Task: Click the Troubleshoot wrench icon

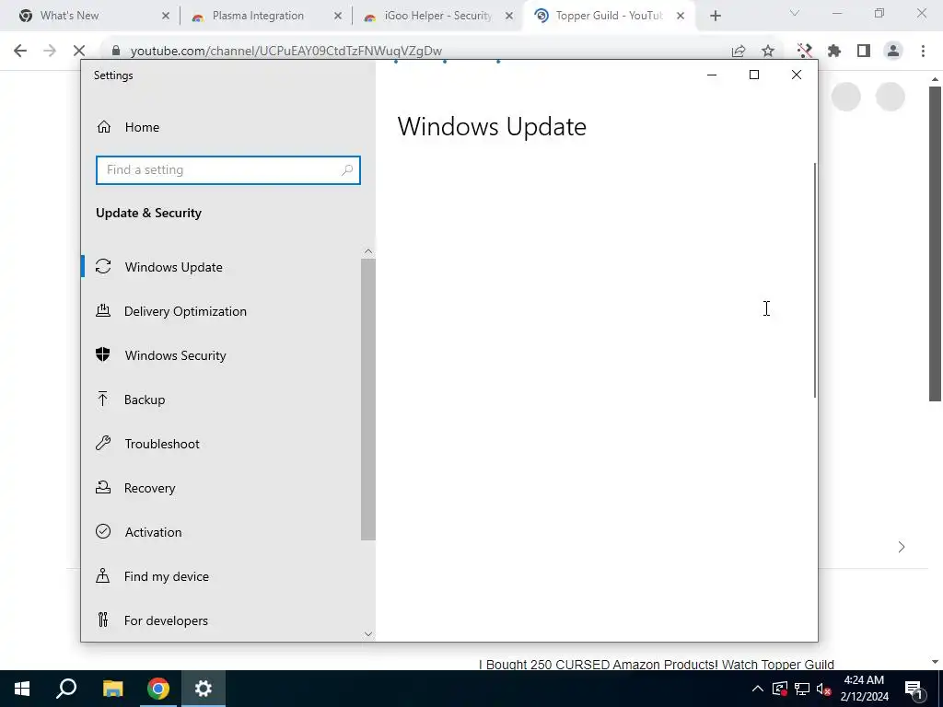Action: click(x=103, y=443)
